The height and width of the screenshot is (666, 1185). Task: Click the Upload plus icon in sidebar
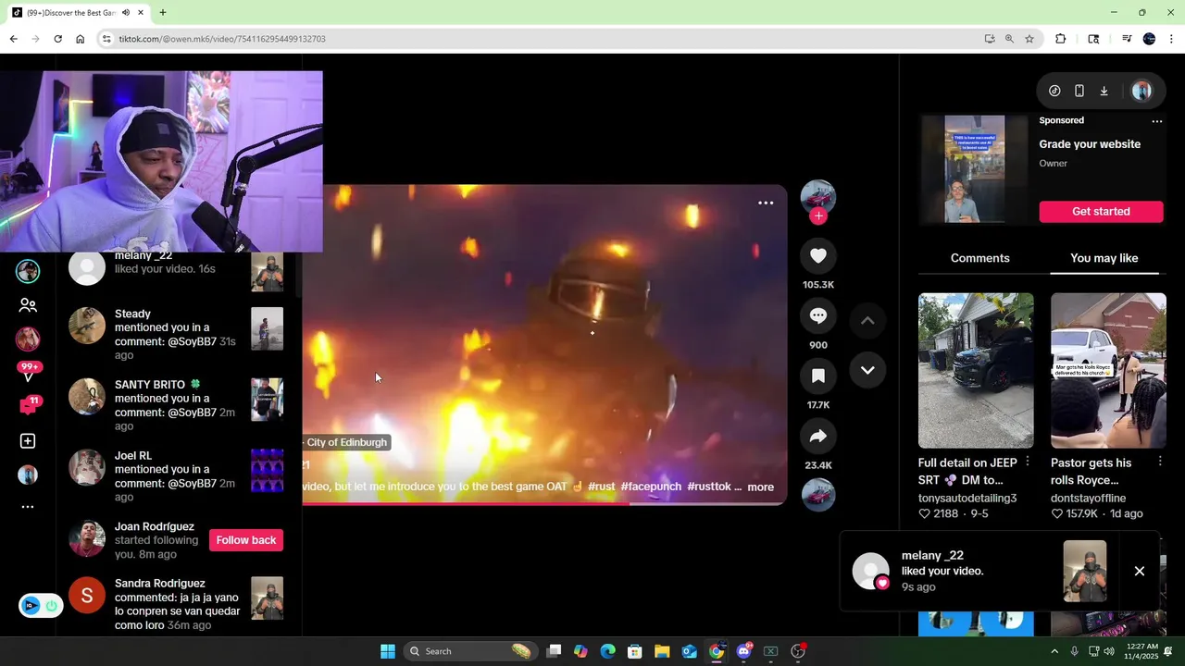tap(28, 441)
